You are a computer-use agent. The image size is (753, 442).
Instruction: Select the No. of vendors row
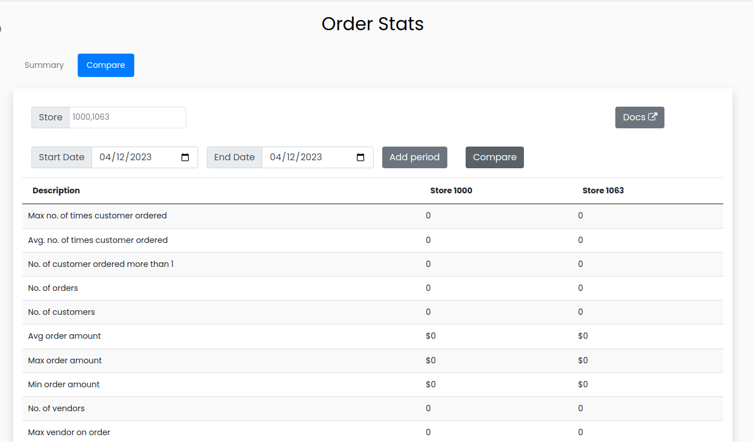57,408
